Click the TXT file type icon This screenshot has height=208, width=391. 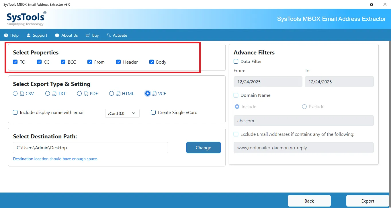click(54, 93)
